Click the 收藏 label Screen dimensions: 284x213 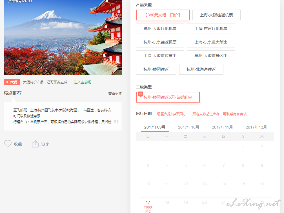click(18, 144)
